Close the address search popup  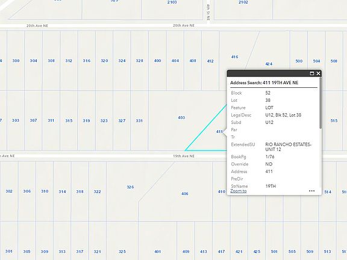click(x=318, y=73)
